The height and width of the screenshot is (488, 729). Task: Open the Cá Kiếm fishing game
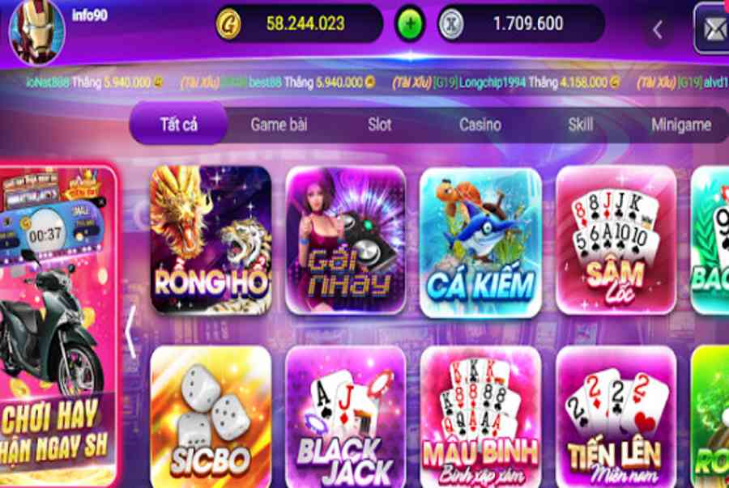[480, 241]
